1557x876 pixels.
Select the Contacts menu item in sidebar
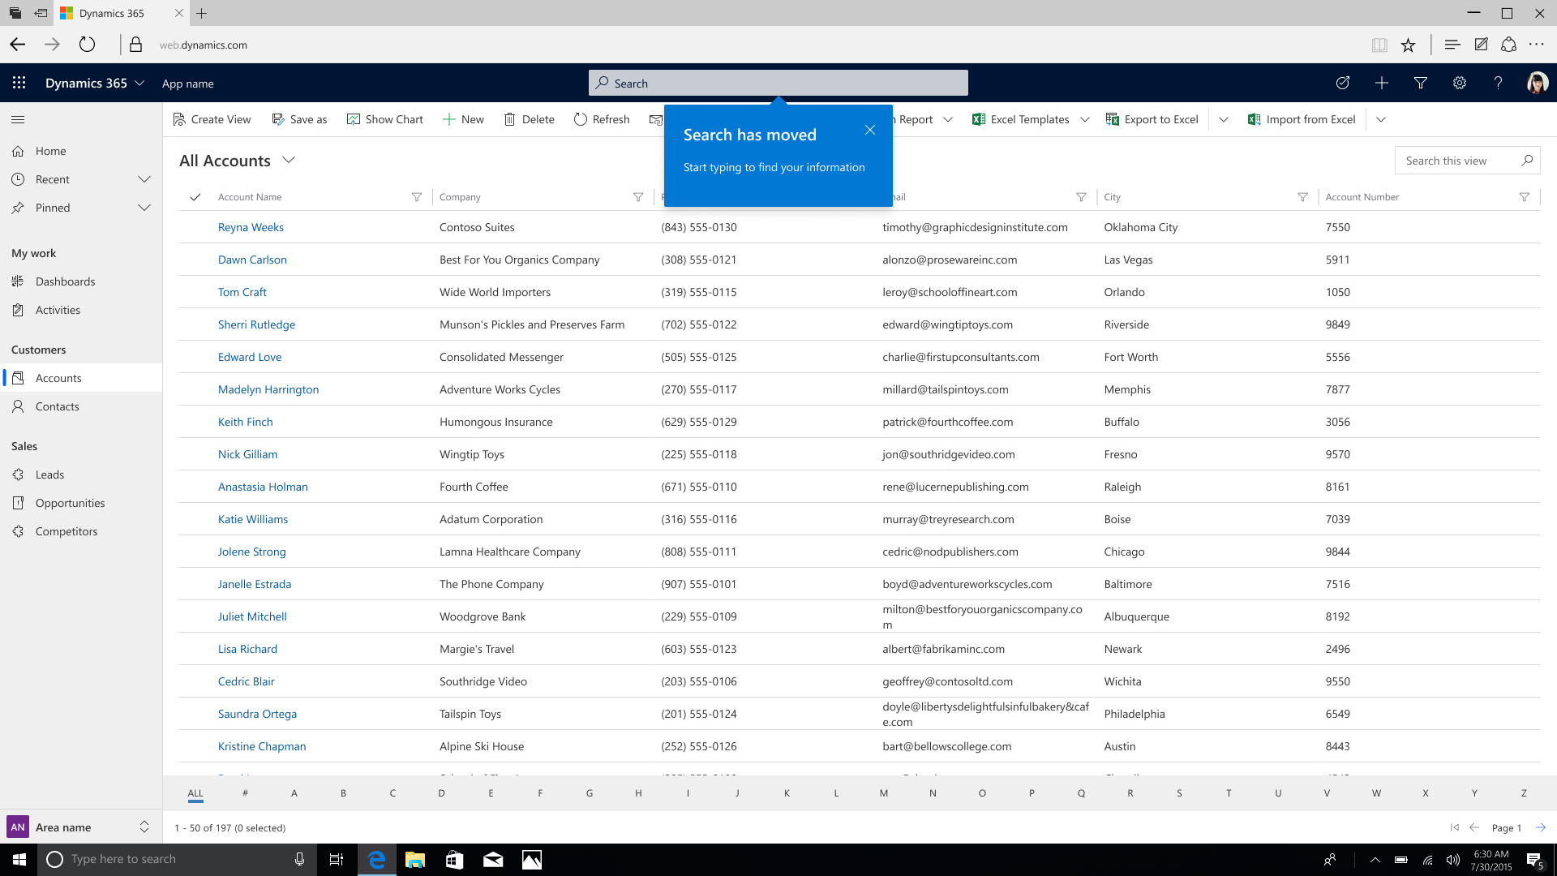57,406
